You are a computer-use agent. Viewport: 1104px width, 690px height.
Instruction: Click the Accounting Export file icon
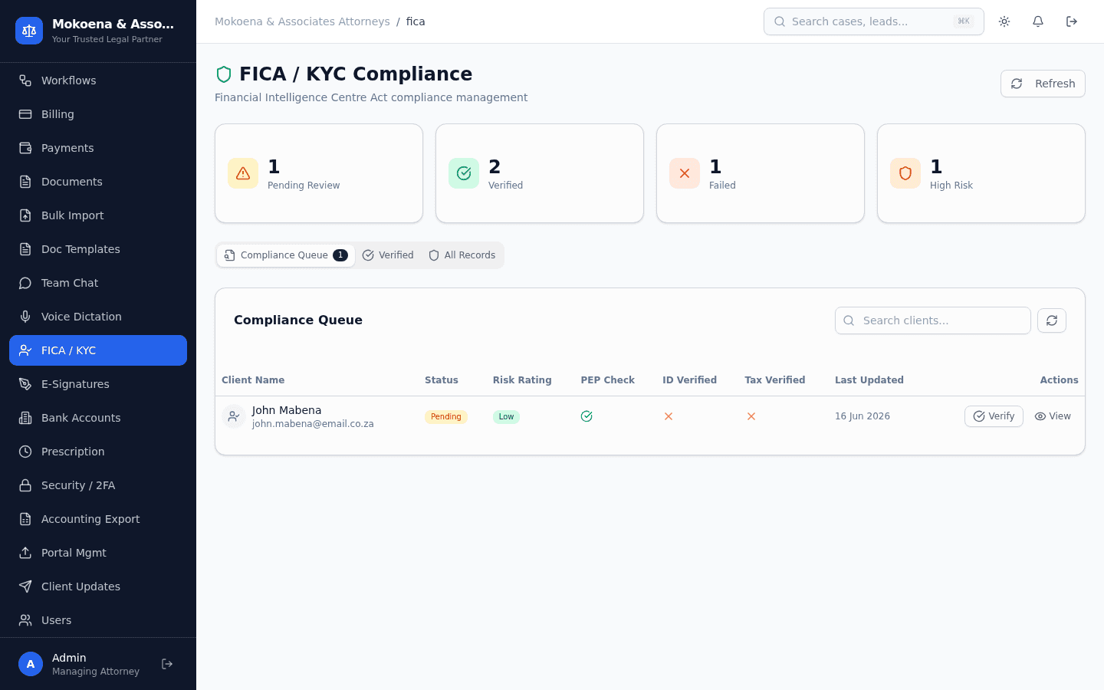click(x=25, y=519)
